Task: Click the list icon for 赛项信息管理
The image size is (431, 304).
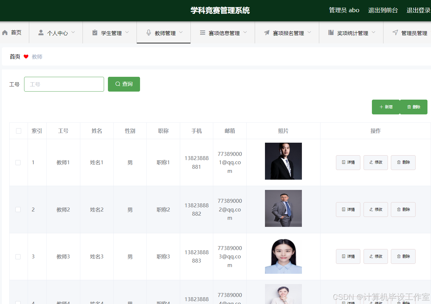Action: pyautogui.click(x=202, y=32)
